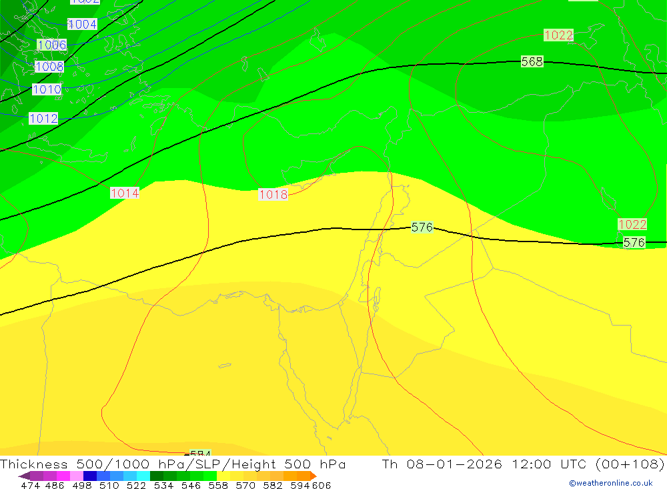Click the purple left arrow of legend
The height and width of the screenshot is (489, 667).
coord(24,476)
